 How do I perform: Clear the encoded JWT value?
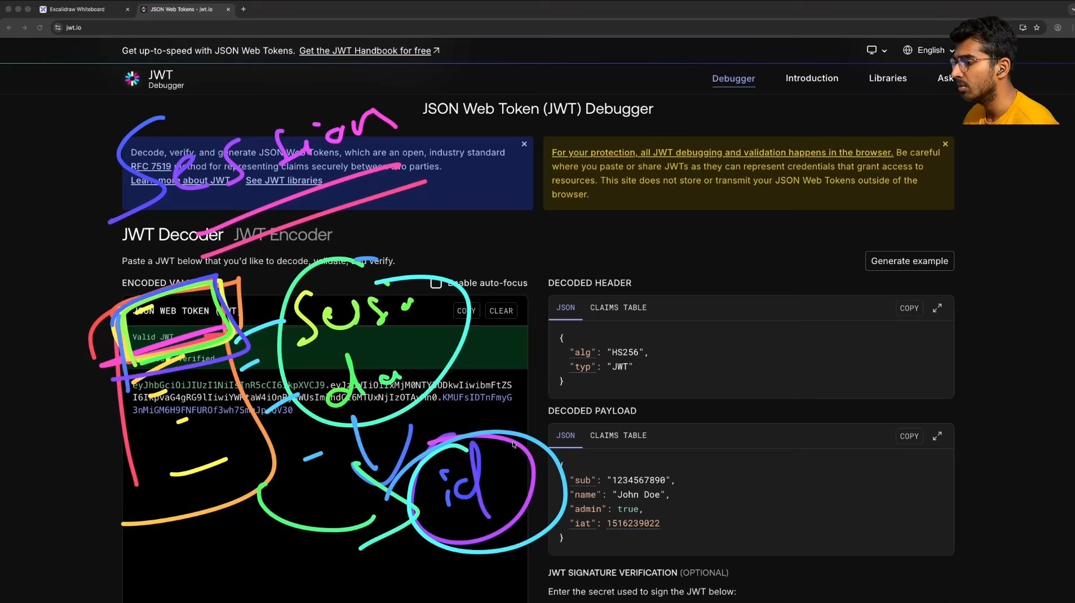(501, 311)
